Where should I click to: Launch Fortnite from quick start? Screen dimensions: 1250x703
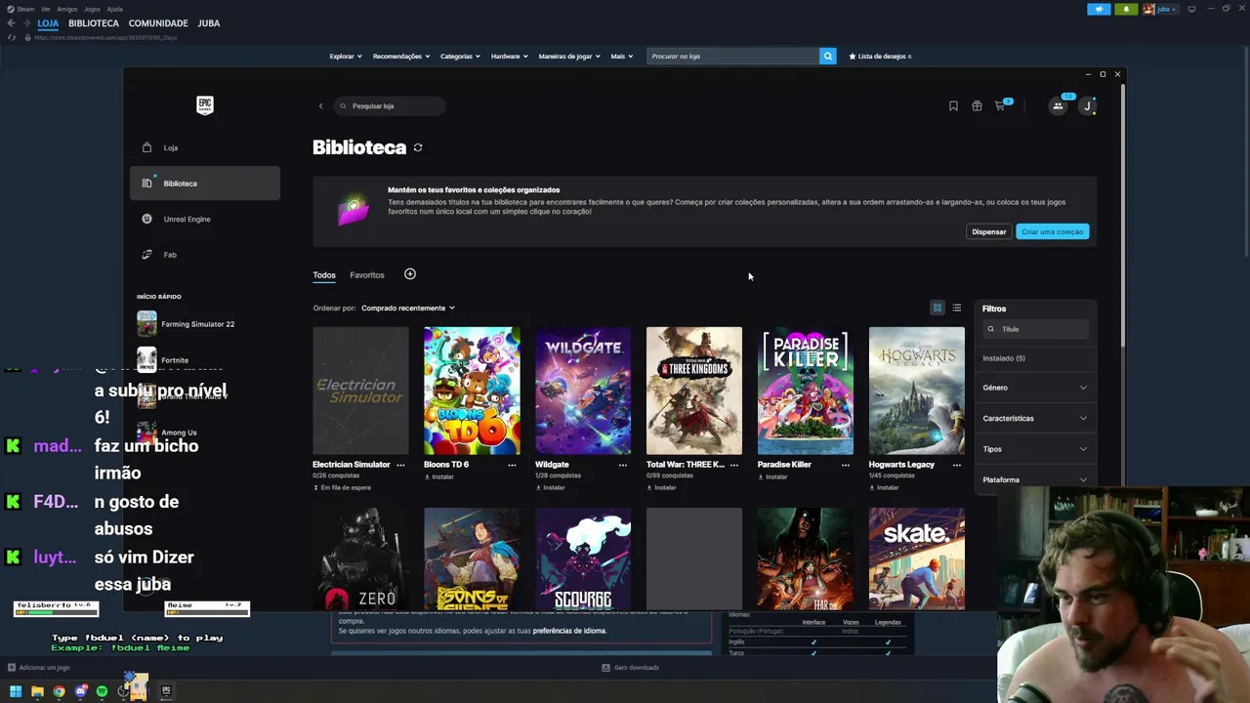click(163, 360)
